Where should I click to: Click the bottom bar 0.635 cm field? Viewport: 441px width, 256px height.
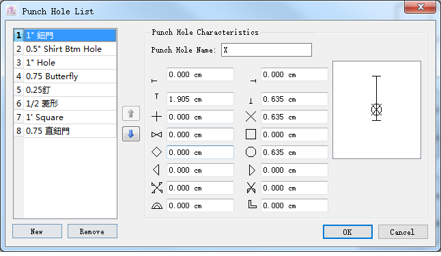point(294,99)
